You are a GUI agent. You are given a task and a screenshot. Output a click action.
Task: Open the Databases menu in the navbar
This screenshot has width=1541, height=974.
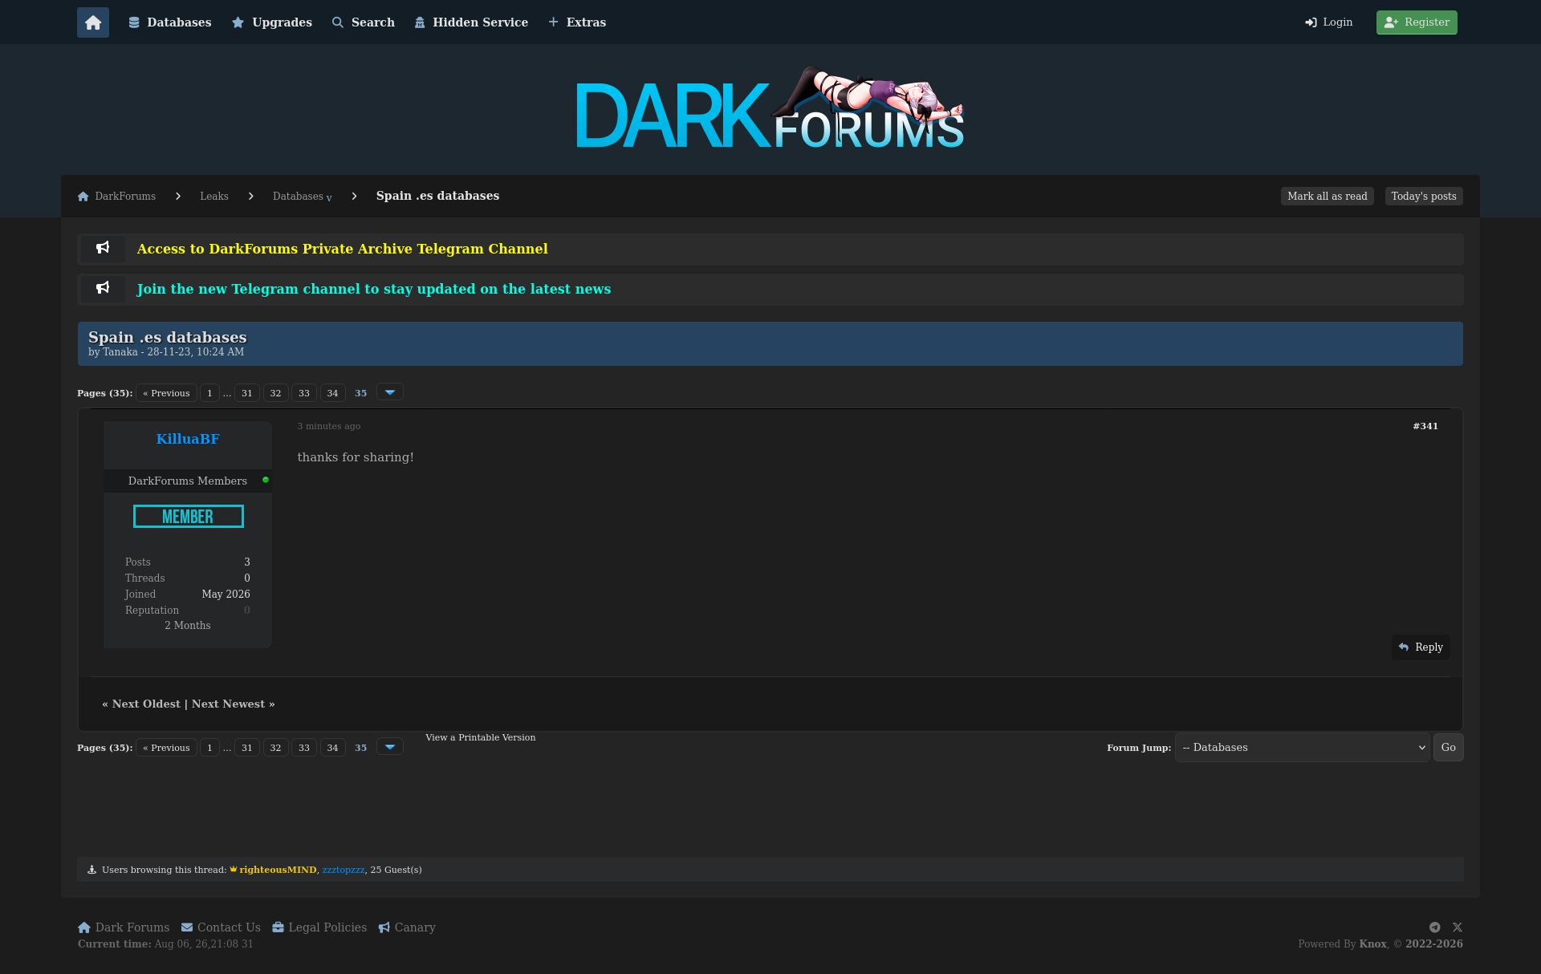(x=170, y=22)
